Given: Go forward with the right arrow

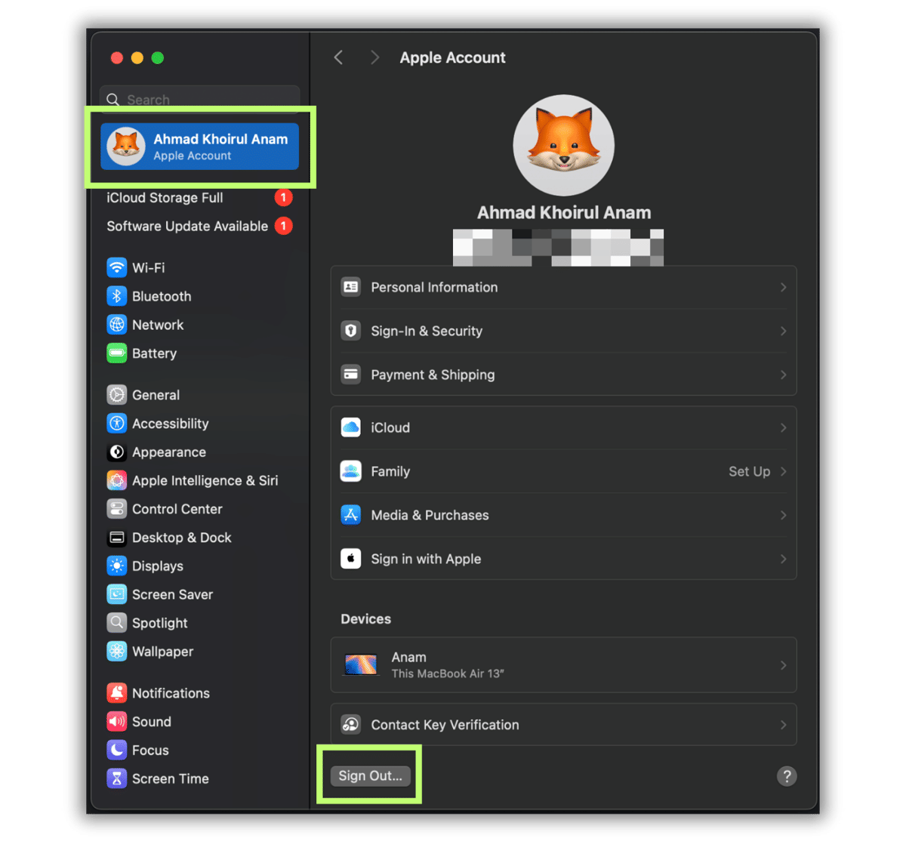Looking at the screenshot, I should point(374,57).
